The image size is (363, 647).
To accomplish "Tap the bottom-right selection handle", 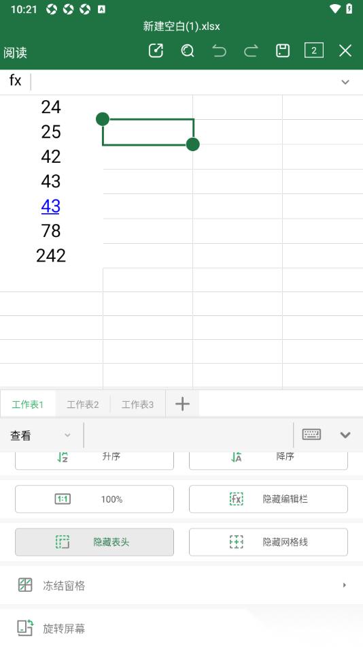I will point(193,144).
